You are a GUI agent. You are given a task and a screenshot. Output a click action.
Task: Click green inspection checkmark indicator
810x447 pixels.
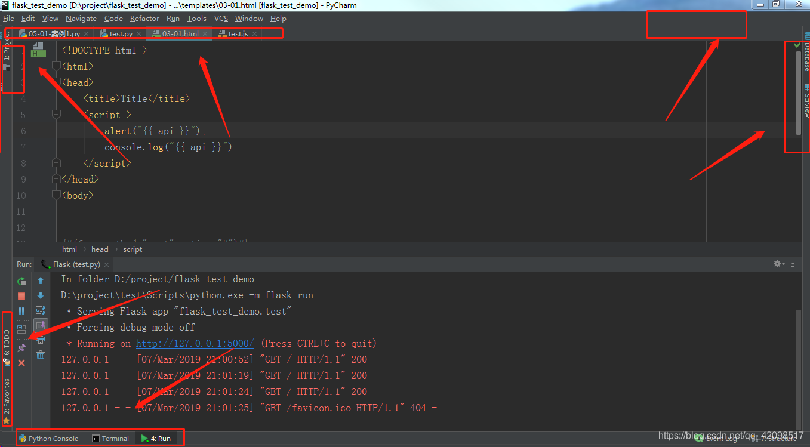coord(797,45)
